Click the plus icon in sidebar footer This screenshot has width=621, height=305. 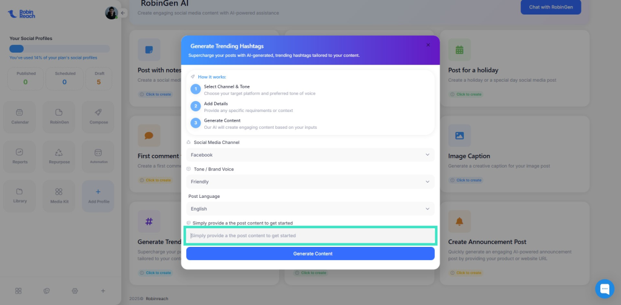pos(103,290)
